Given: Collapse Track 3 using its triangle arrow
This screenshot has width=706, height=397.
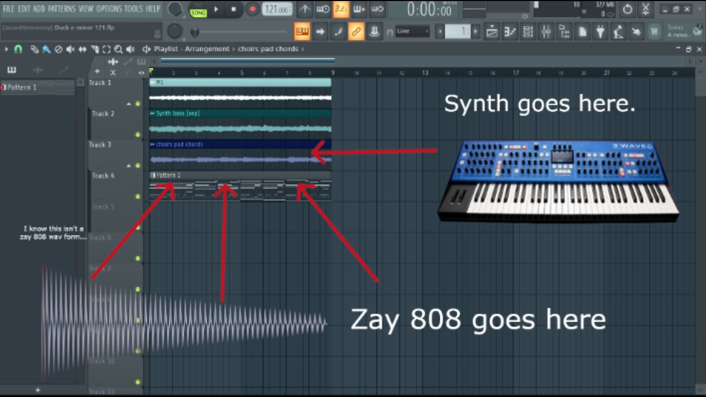Looking at the screenshot, I should click(129, 165).
